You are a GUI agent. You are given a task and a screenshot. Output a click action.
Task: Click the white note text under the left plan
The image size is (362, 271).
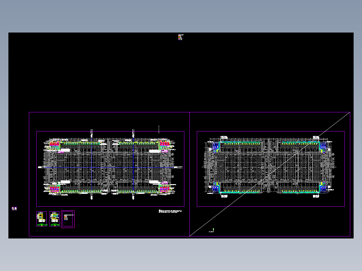(170, 211)
